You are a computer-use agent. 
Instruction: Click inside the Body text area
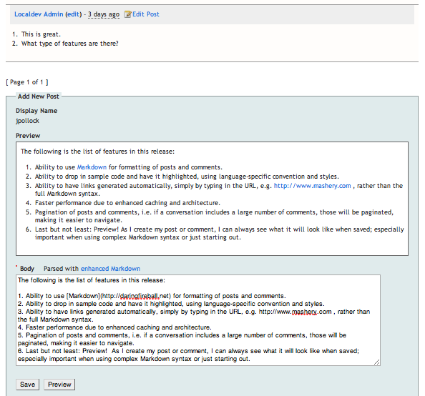coord(198,320)
